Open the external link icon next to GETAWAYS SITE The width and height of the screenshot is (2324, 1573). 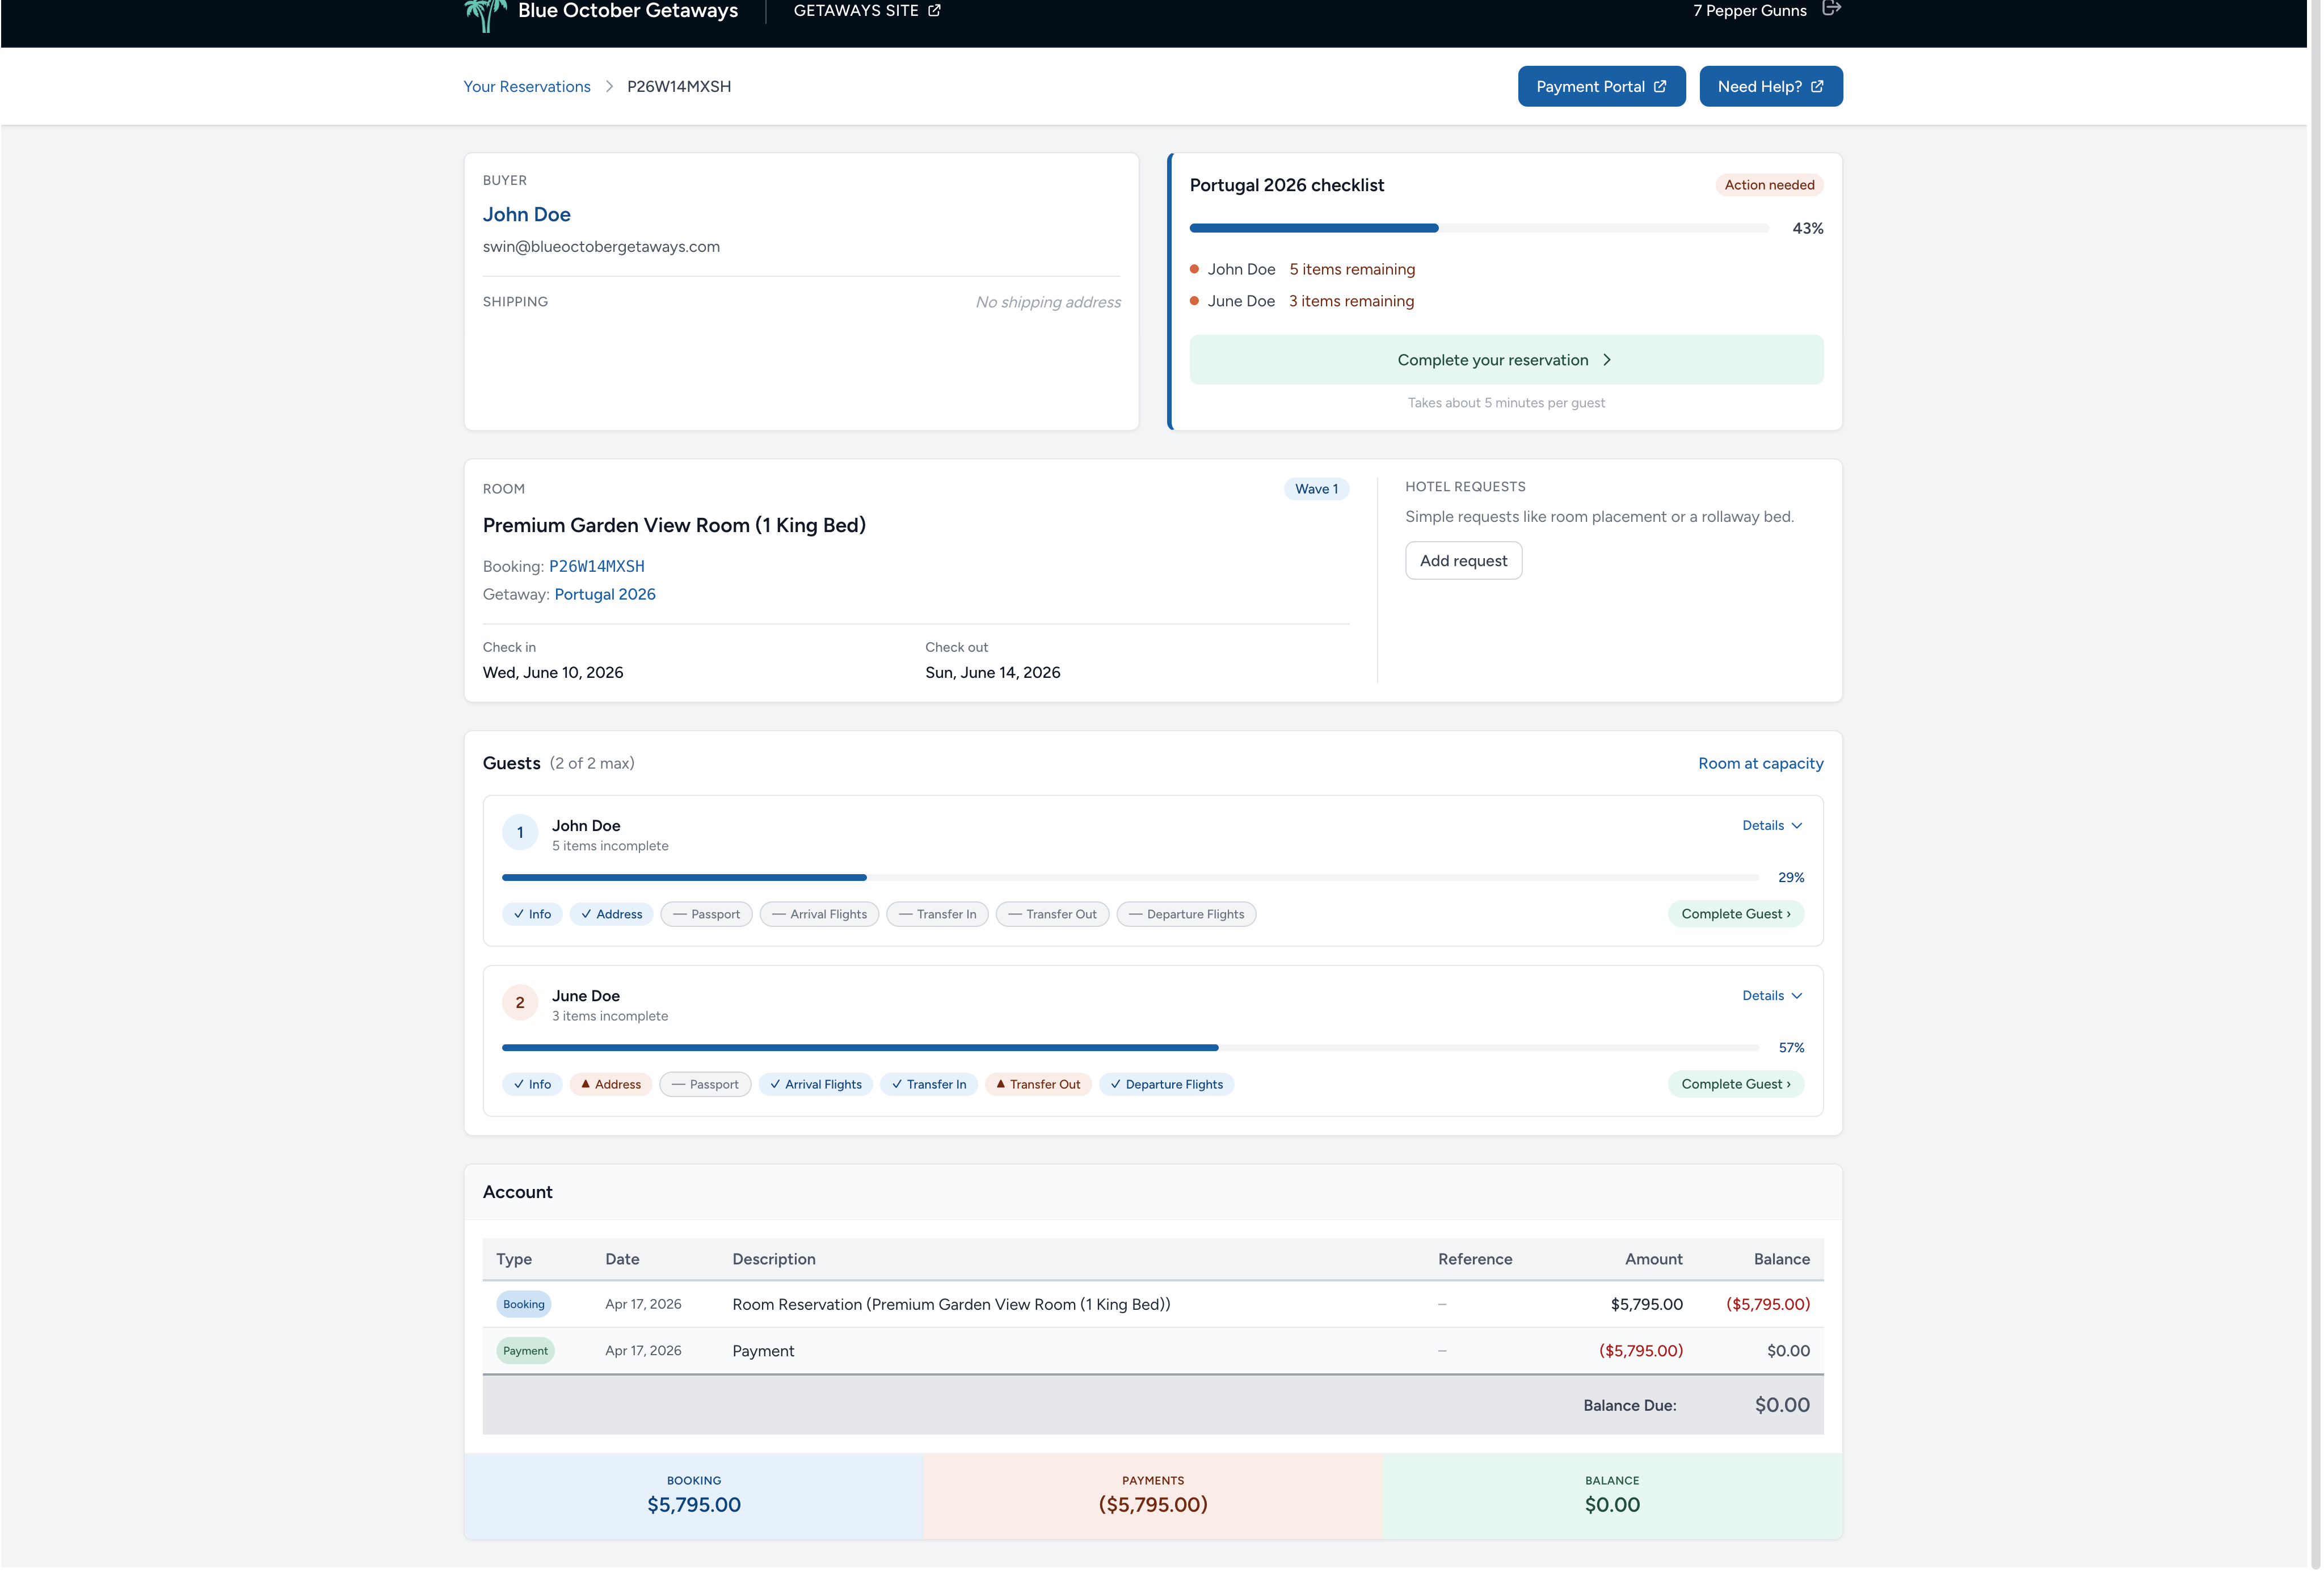[x=934, y=10]
